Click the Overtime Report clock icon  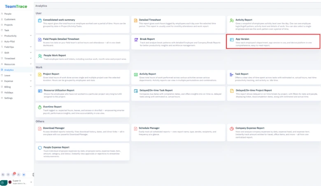[x=40, y=107]
